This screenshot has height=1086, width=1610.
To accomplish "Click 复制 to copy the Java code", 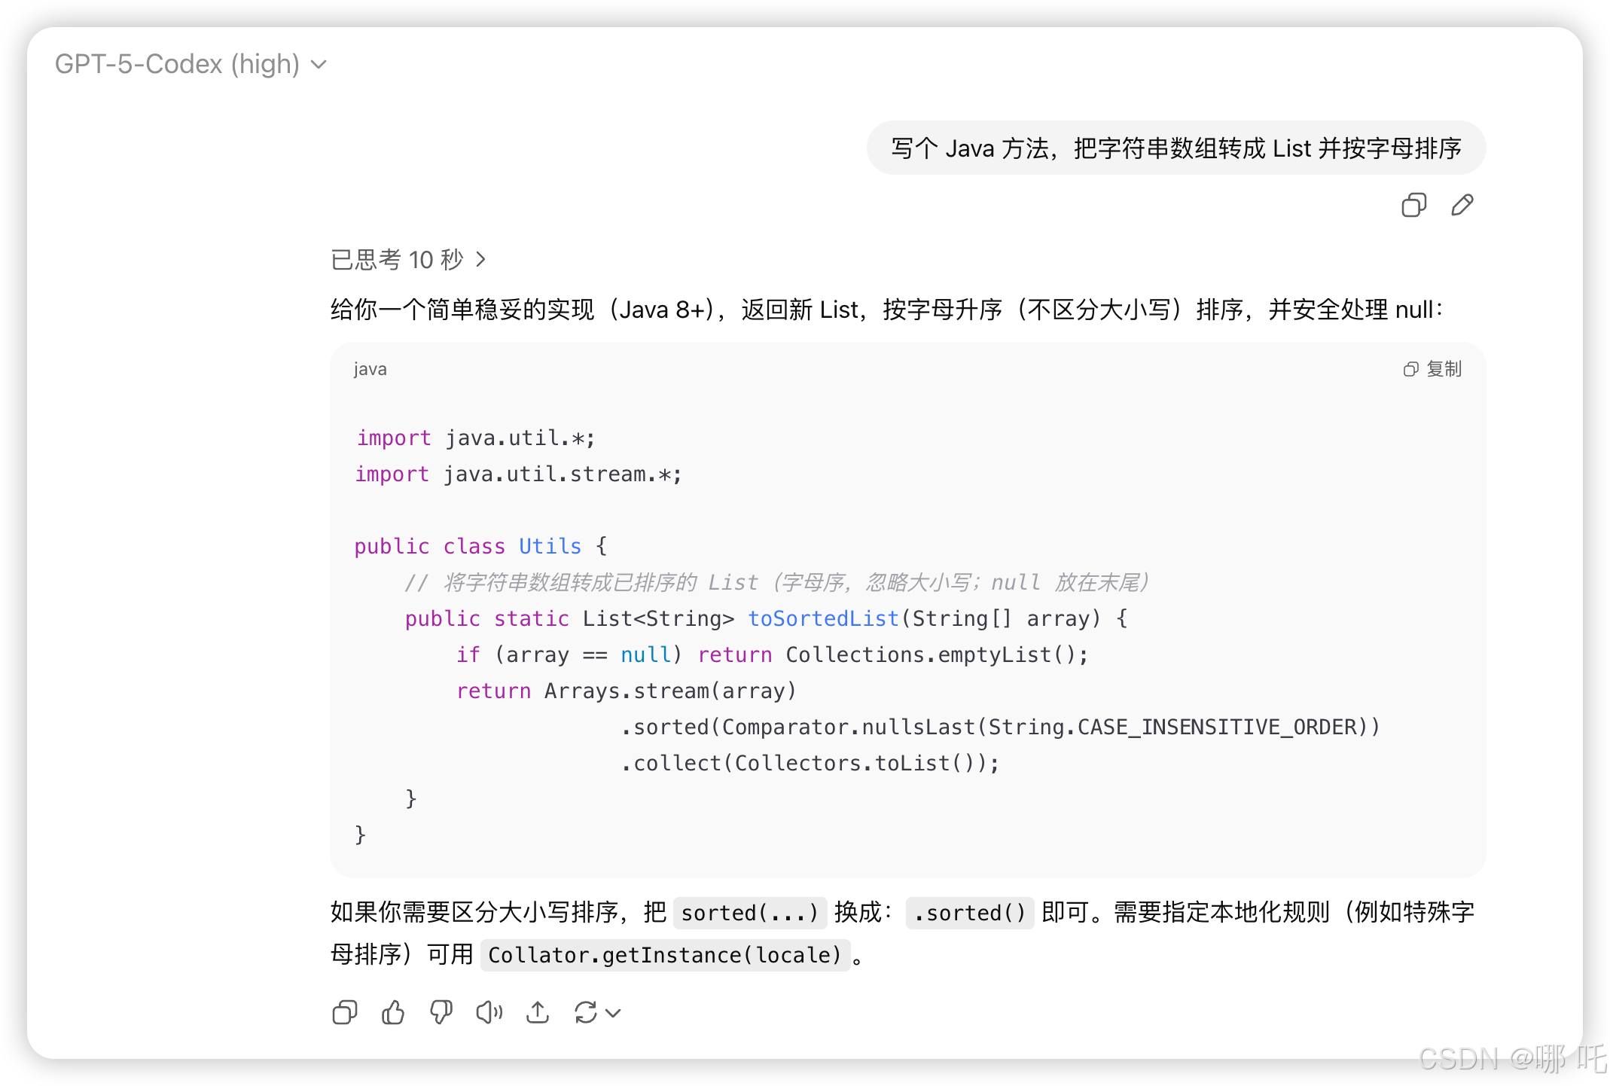I will 1443,369.
